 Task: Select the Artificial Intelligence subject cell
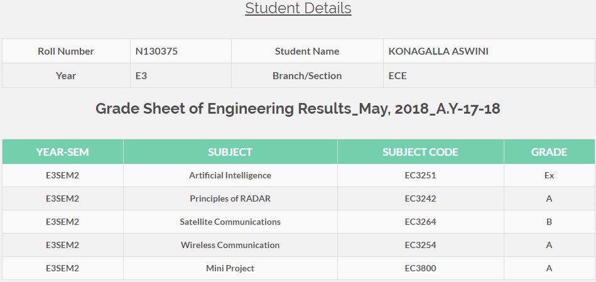[230, 176]
